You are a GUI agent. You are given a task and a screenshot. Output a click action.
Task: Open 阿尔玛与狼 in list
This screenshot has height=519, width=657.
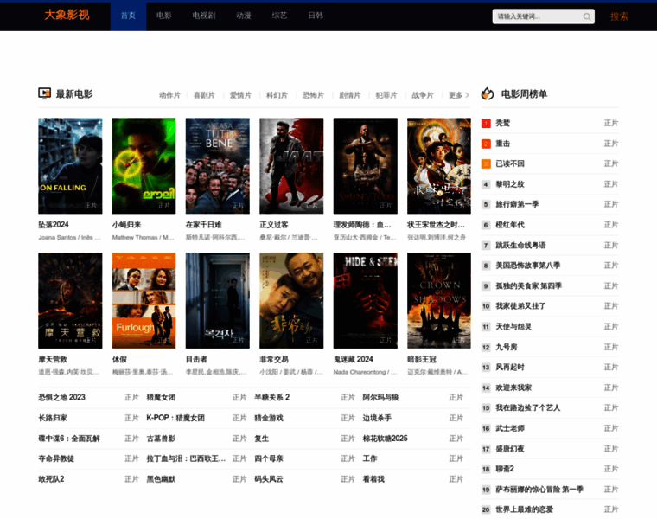380,397
